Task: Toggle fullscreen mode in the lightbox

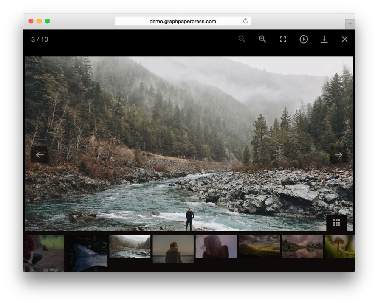Action: pos(283,39)
